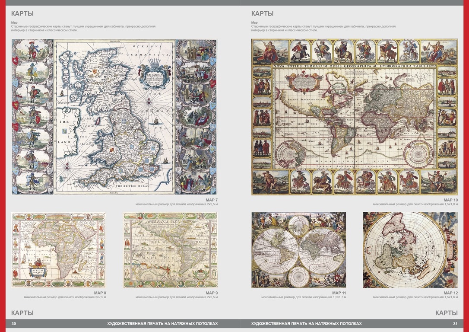Select the MAP 11 caption label
This screenshot has width=469, height=332.
pos(339,293)
